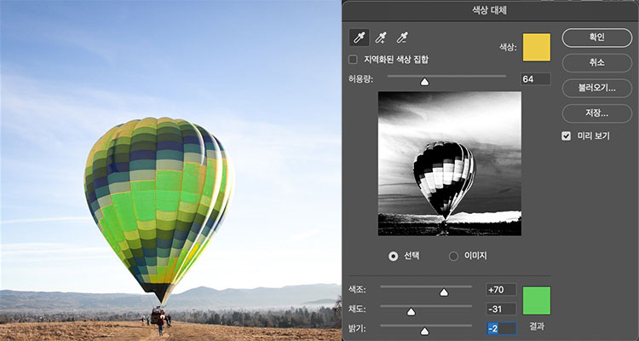
Task: Click the 불러오기... button
Action: click(597, 88)
